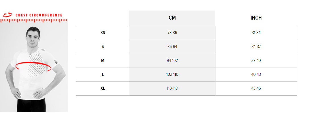Select the INCH column header
330x113 pixels.
256,18
